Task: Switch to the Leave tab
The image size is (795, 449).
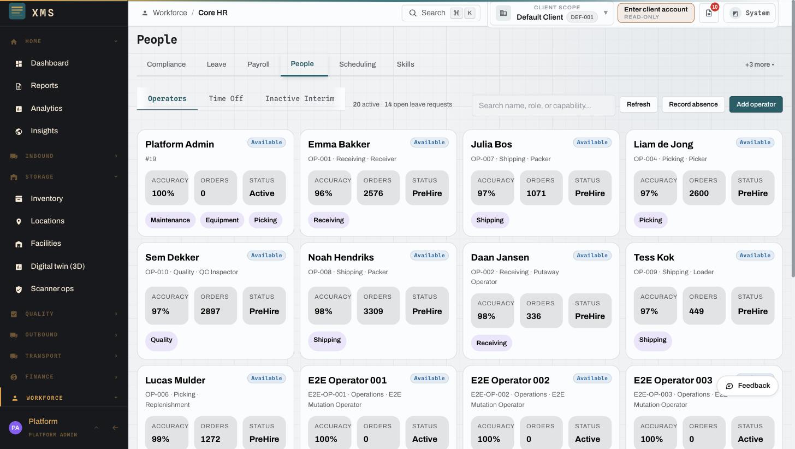Action: point(216,64)
